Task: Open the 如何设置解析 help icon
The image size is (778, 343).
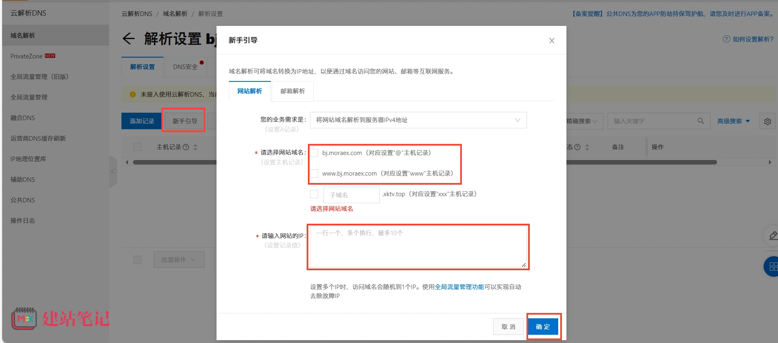Action: [726, 39]
